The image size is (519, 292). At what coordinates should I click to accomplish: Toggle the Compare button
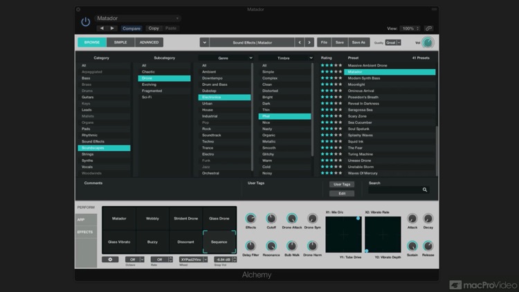(x=131, y=28)
